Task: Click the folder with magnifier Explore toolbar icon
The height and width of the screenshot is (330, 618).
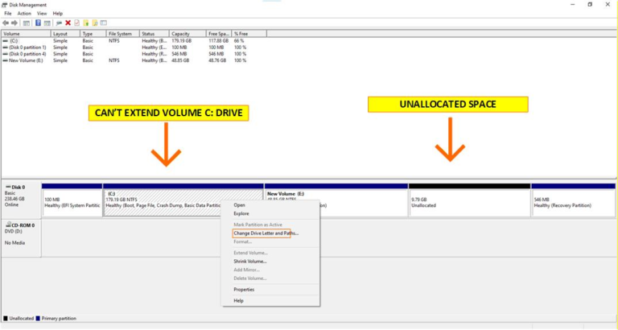Action: click(95, 23)
